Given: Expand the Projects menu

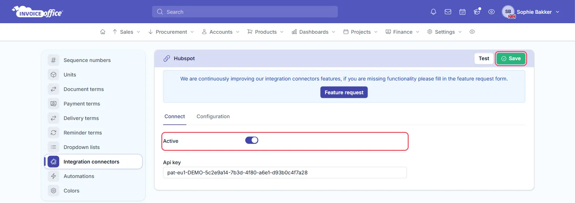Looking at the screenshot, I should [360, 32].
